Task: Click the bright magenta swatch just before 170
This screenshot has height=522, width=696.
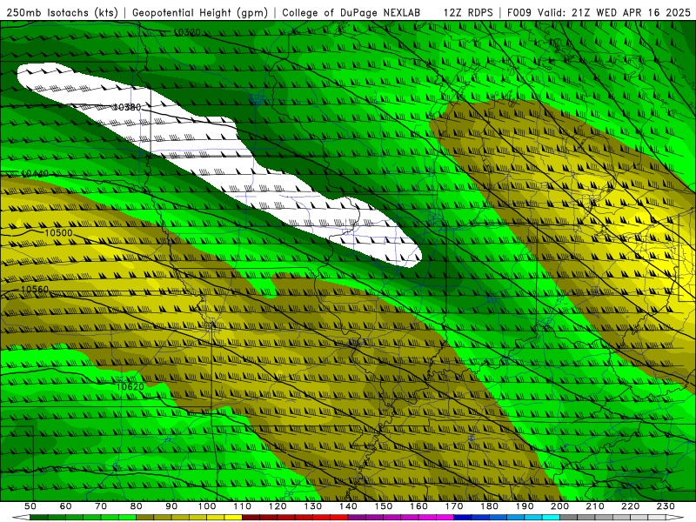Action: [445, 518]
